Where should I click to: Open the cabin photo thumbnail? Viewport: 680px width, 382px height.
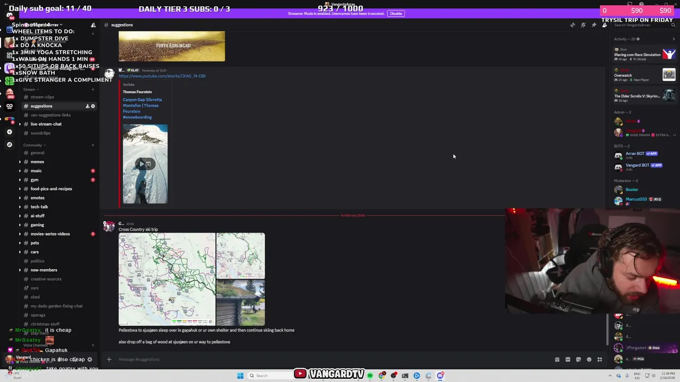click(241, 303)
